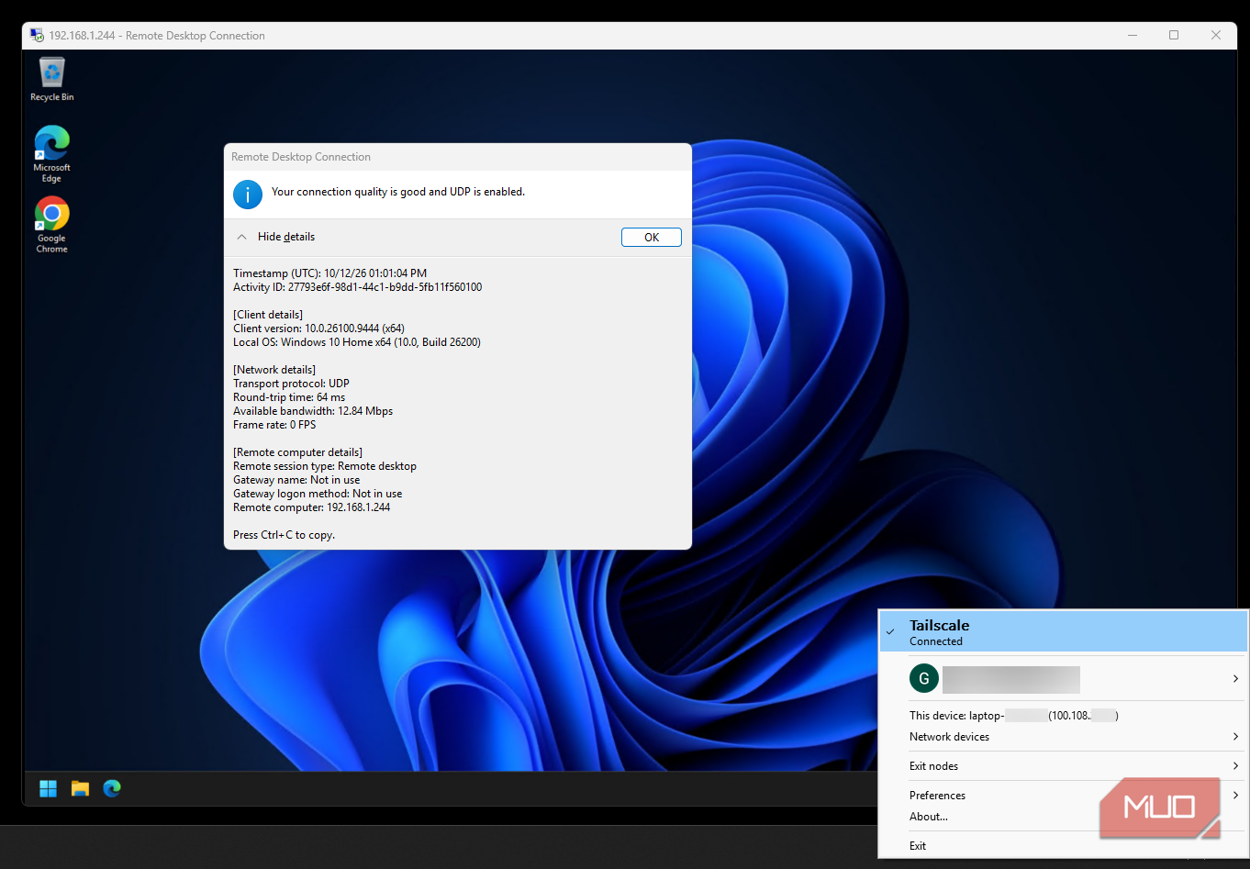
Task: Click the Gateway logon method line
Action: [x=318, y=494]
